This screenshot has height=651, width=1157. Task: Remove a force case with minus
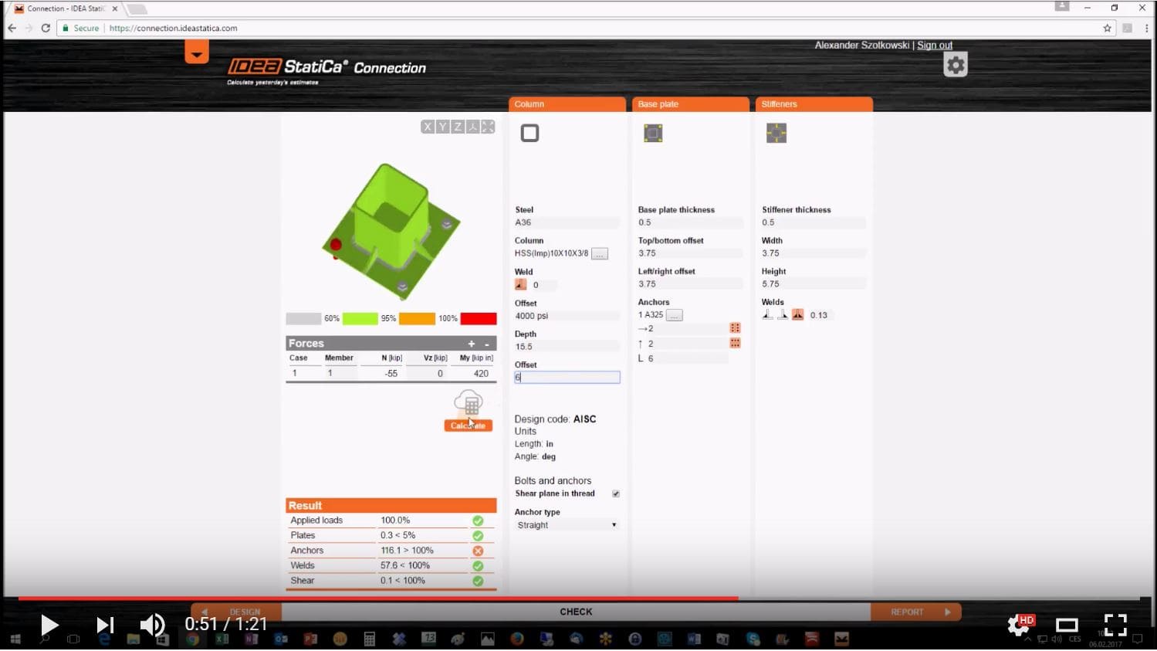click(487, 344)
